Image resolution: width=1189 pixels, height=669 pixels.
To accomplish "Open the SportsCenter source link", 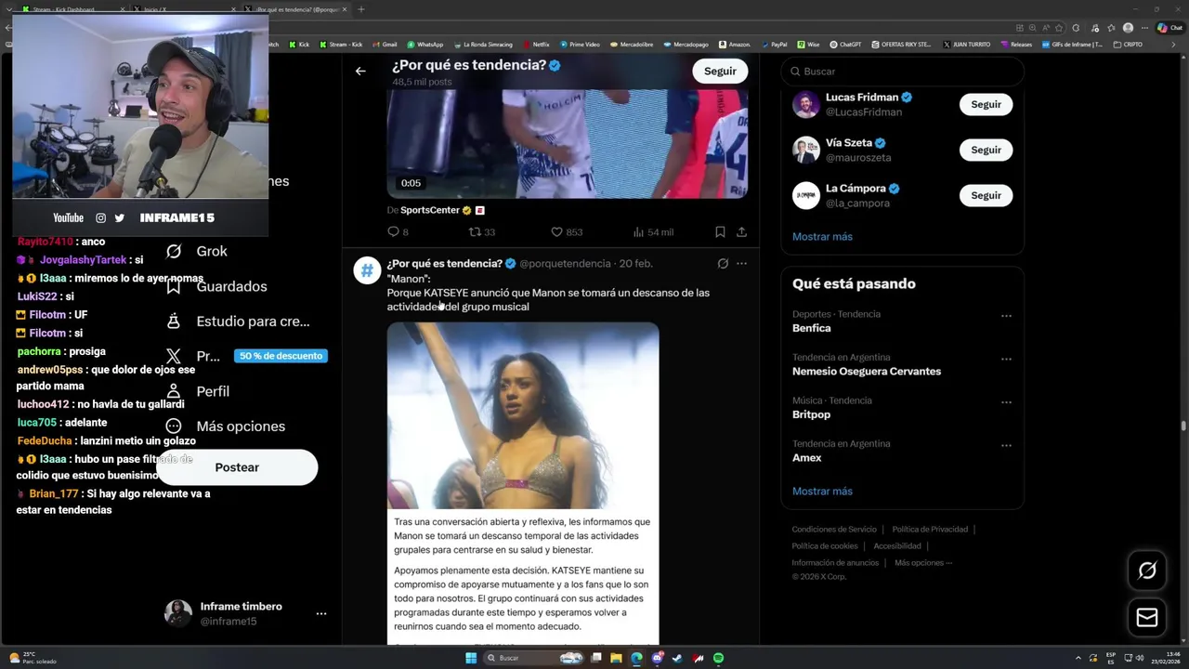I will click(x=430, y=210).
